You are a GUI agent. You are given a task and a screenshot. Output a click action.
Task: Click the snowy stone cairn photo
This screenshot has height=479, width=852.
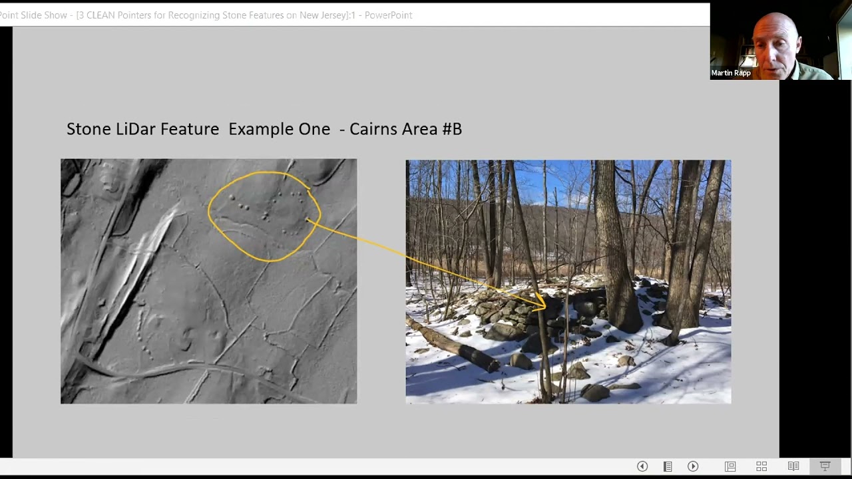[568, 281]
